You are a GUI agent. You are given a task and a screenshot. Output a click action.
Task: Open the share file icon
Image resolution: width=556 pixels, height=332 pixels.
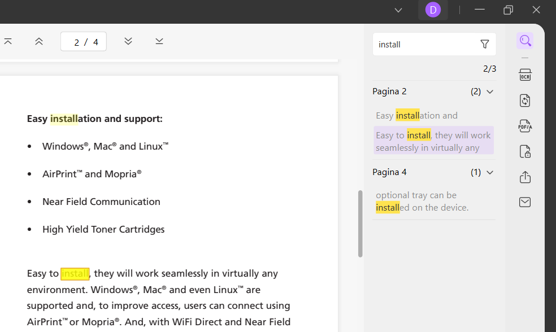tap(525, 177)
